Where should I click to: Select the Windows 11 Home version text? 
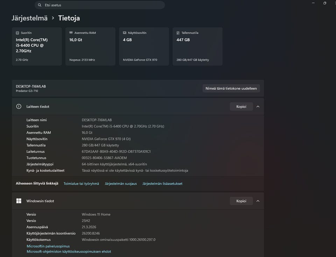point(96,214)
